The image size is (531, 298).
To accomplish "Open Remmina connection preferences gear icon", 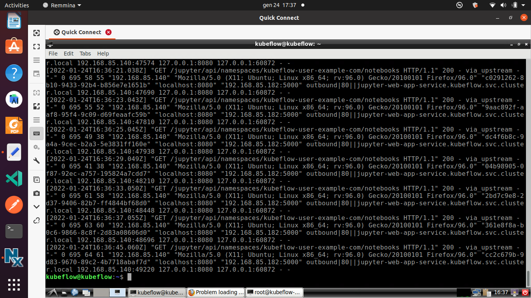I will point(36,147).
